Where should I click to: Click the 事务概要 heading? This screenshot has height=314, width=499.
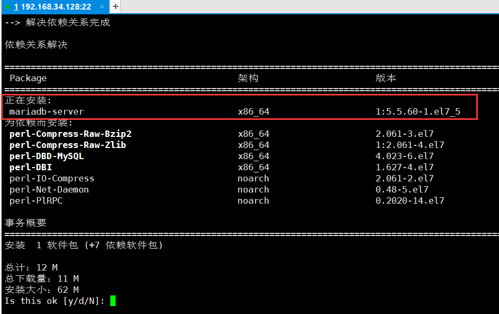(x=25, y=223)
